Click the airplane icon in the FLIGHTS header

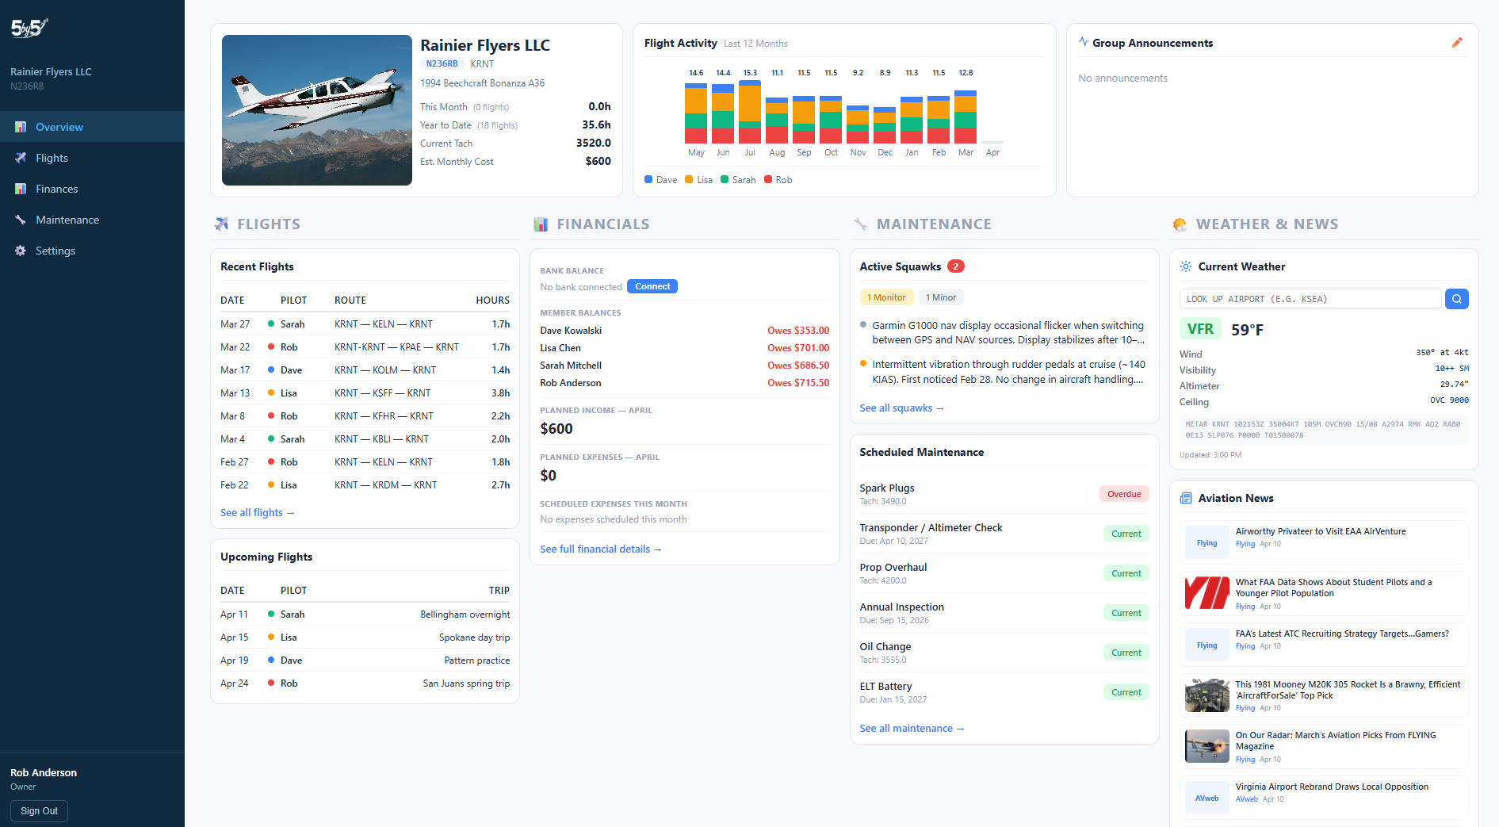pos(220,224)
